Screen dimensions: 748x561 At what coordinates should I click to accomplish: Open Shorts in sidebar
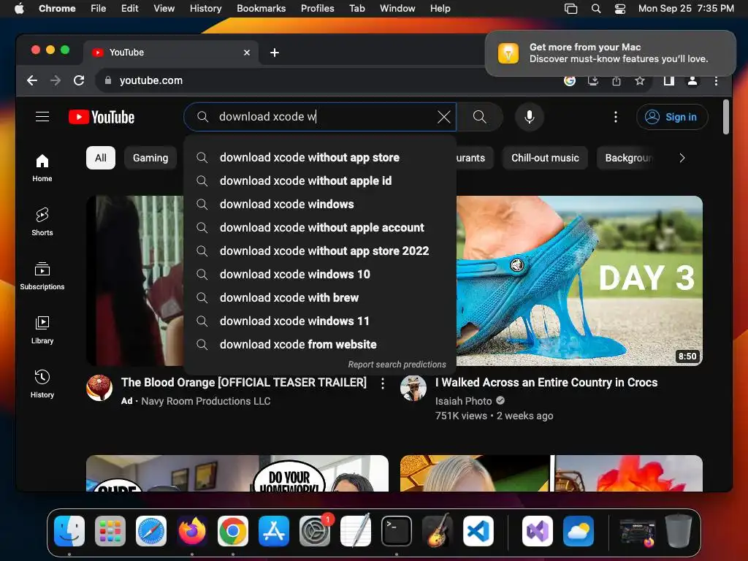42,222
